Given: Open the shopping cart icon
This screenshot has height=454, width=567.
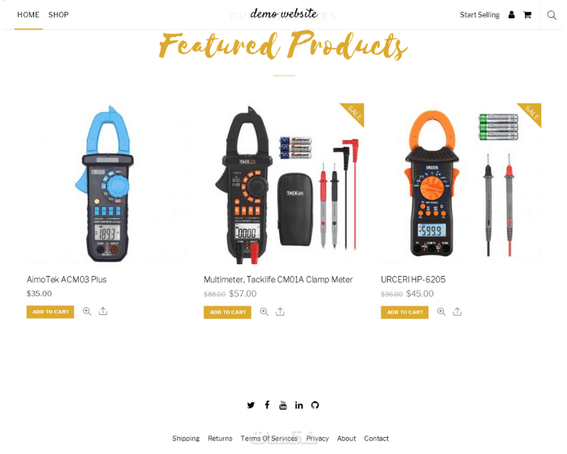Looking at the screenshot, I should click(x=527, y=15).
